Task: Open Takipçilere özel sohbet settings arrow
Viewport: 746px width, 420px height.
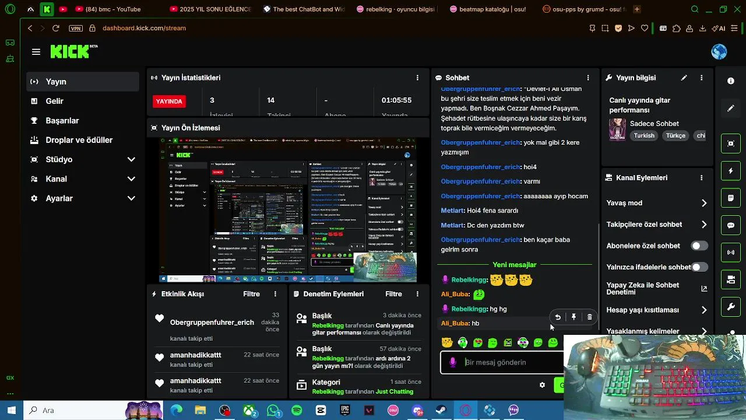Action: pos(704,225)
